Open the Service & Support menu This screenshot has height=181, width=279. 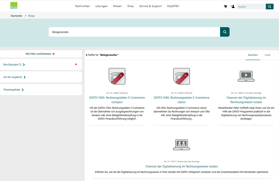pos(150,6)
